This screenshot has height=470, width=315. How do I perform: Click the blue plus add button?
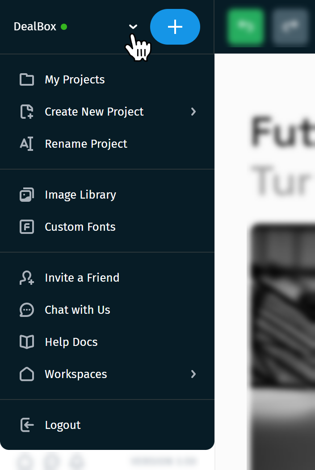[x=175, y=27]
